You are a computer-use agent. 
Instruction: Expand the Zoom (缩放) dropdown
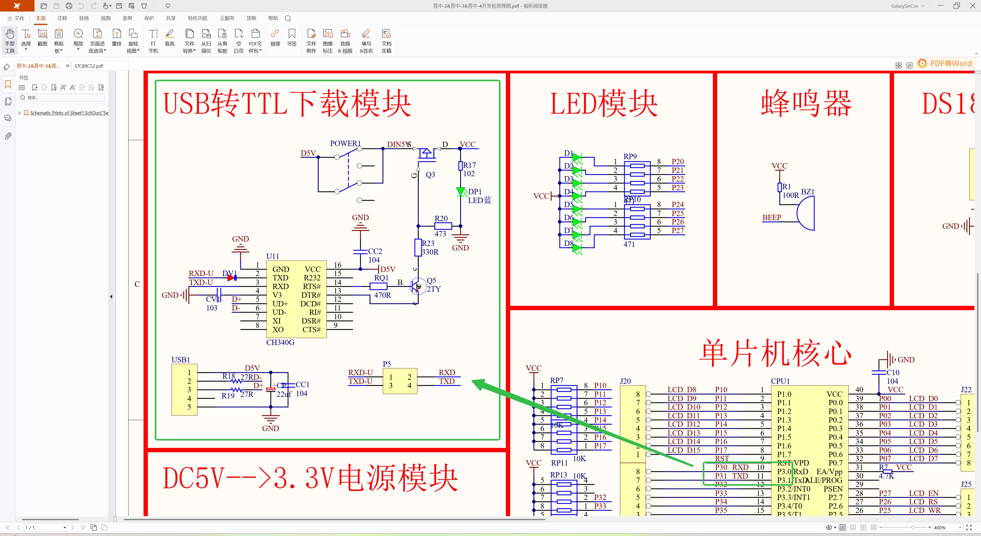[78, 50]
